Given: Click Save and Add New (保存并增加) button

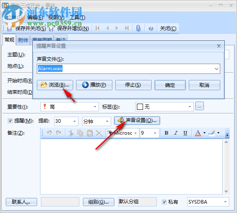Looking at the screenshot, I should tap(69, 29).
